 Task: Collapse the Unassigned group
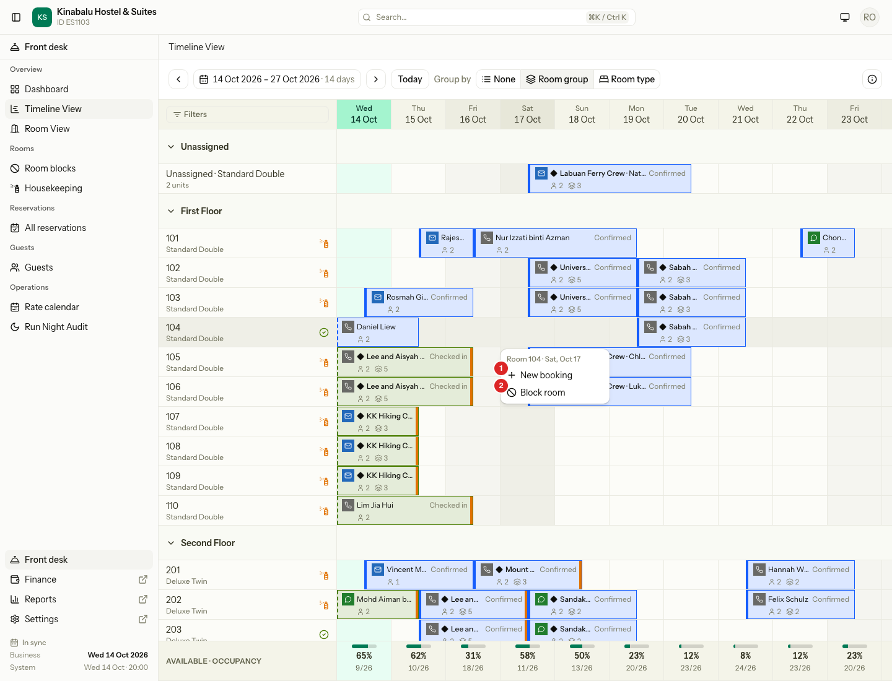pos(171,147)
